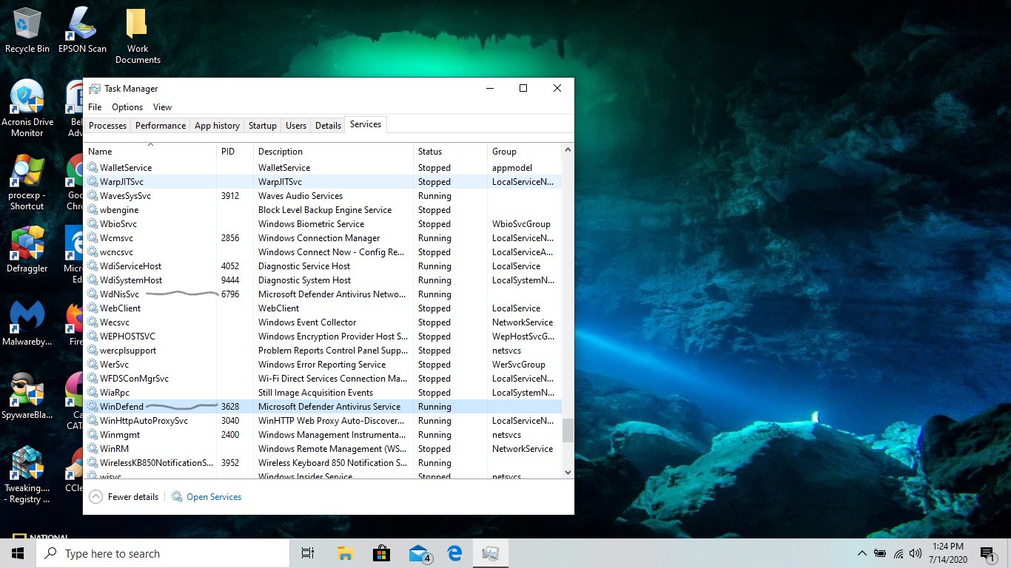Image resolution: width=1011 pixels, height=568 pixels.
Task: Sort by the Status column header
Action: pyautogui.click(x=450, y=152)
